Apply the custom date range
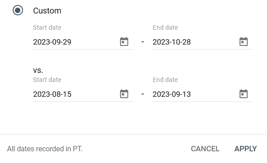The height and width of the screenshot is (163, 267). [x=246, y=149]
